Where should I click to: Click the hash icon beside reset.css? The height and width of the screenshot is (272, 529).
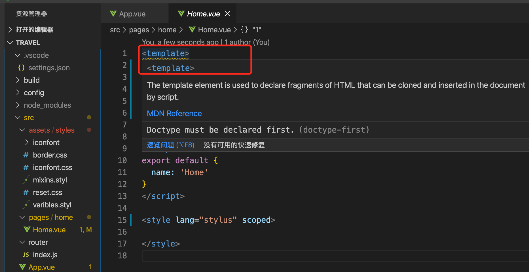point(26,192)
